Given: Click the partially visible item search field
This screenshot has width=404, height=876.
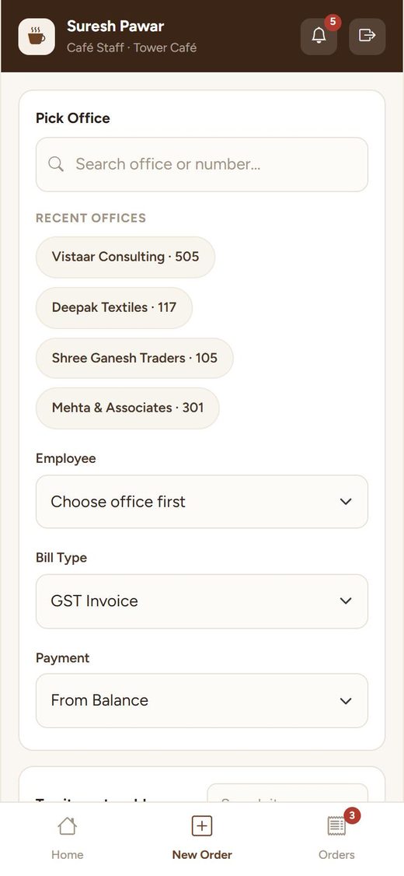Looking at the screenshot, I should 287,794.
